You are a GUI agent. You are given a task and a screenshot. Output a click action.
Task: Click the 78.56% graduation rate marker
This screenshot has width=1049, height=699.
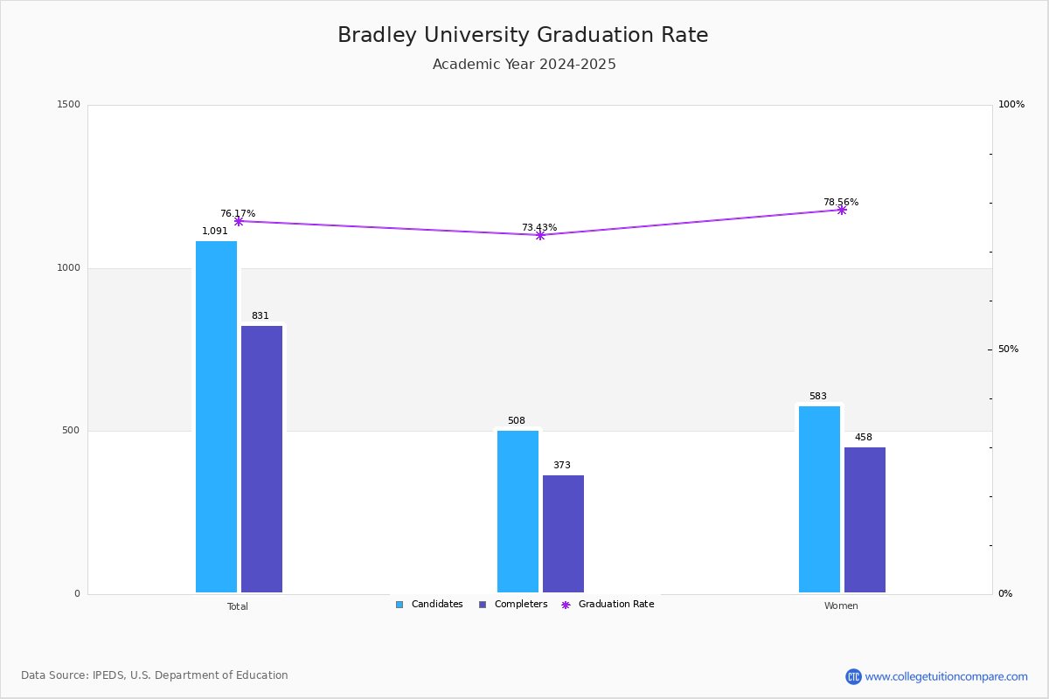(842, 210)
